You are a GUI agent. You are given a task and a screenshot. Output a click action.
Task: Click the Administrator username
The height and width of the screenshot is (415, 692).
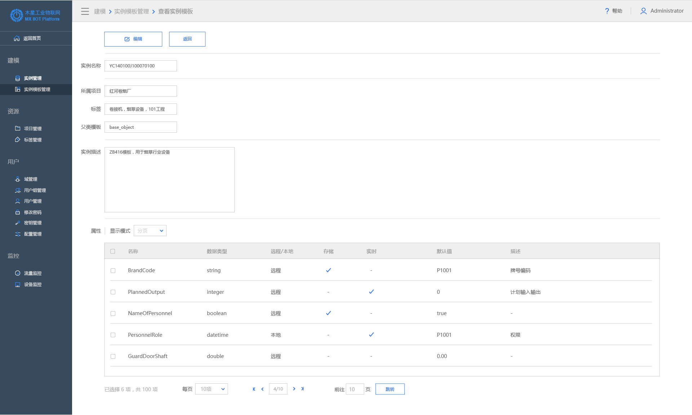coord(667,11)
